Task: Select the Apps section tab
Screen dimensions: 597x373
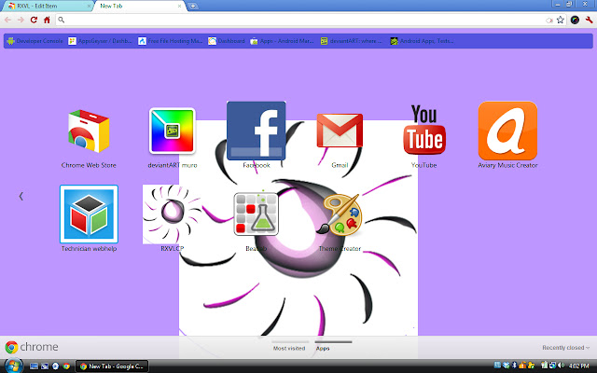Action: 323,348
